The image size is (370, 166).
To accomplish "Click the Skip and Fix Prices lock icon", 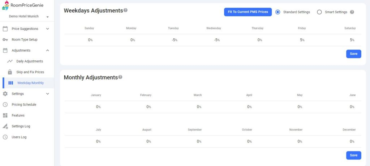I will (x=10, y=72).
